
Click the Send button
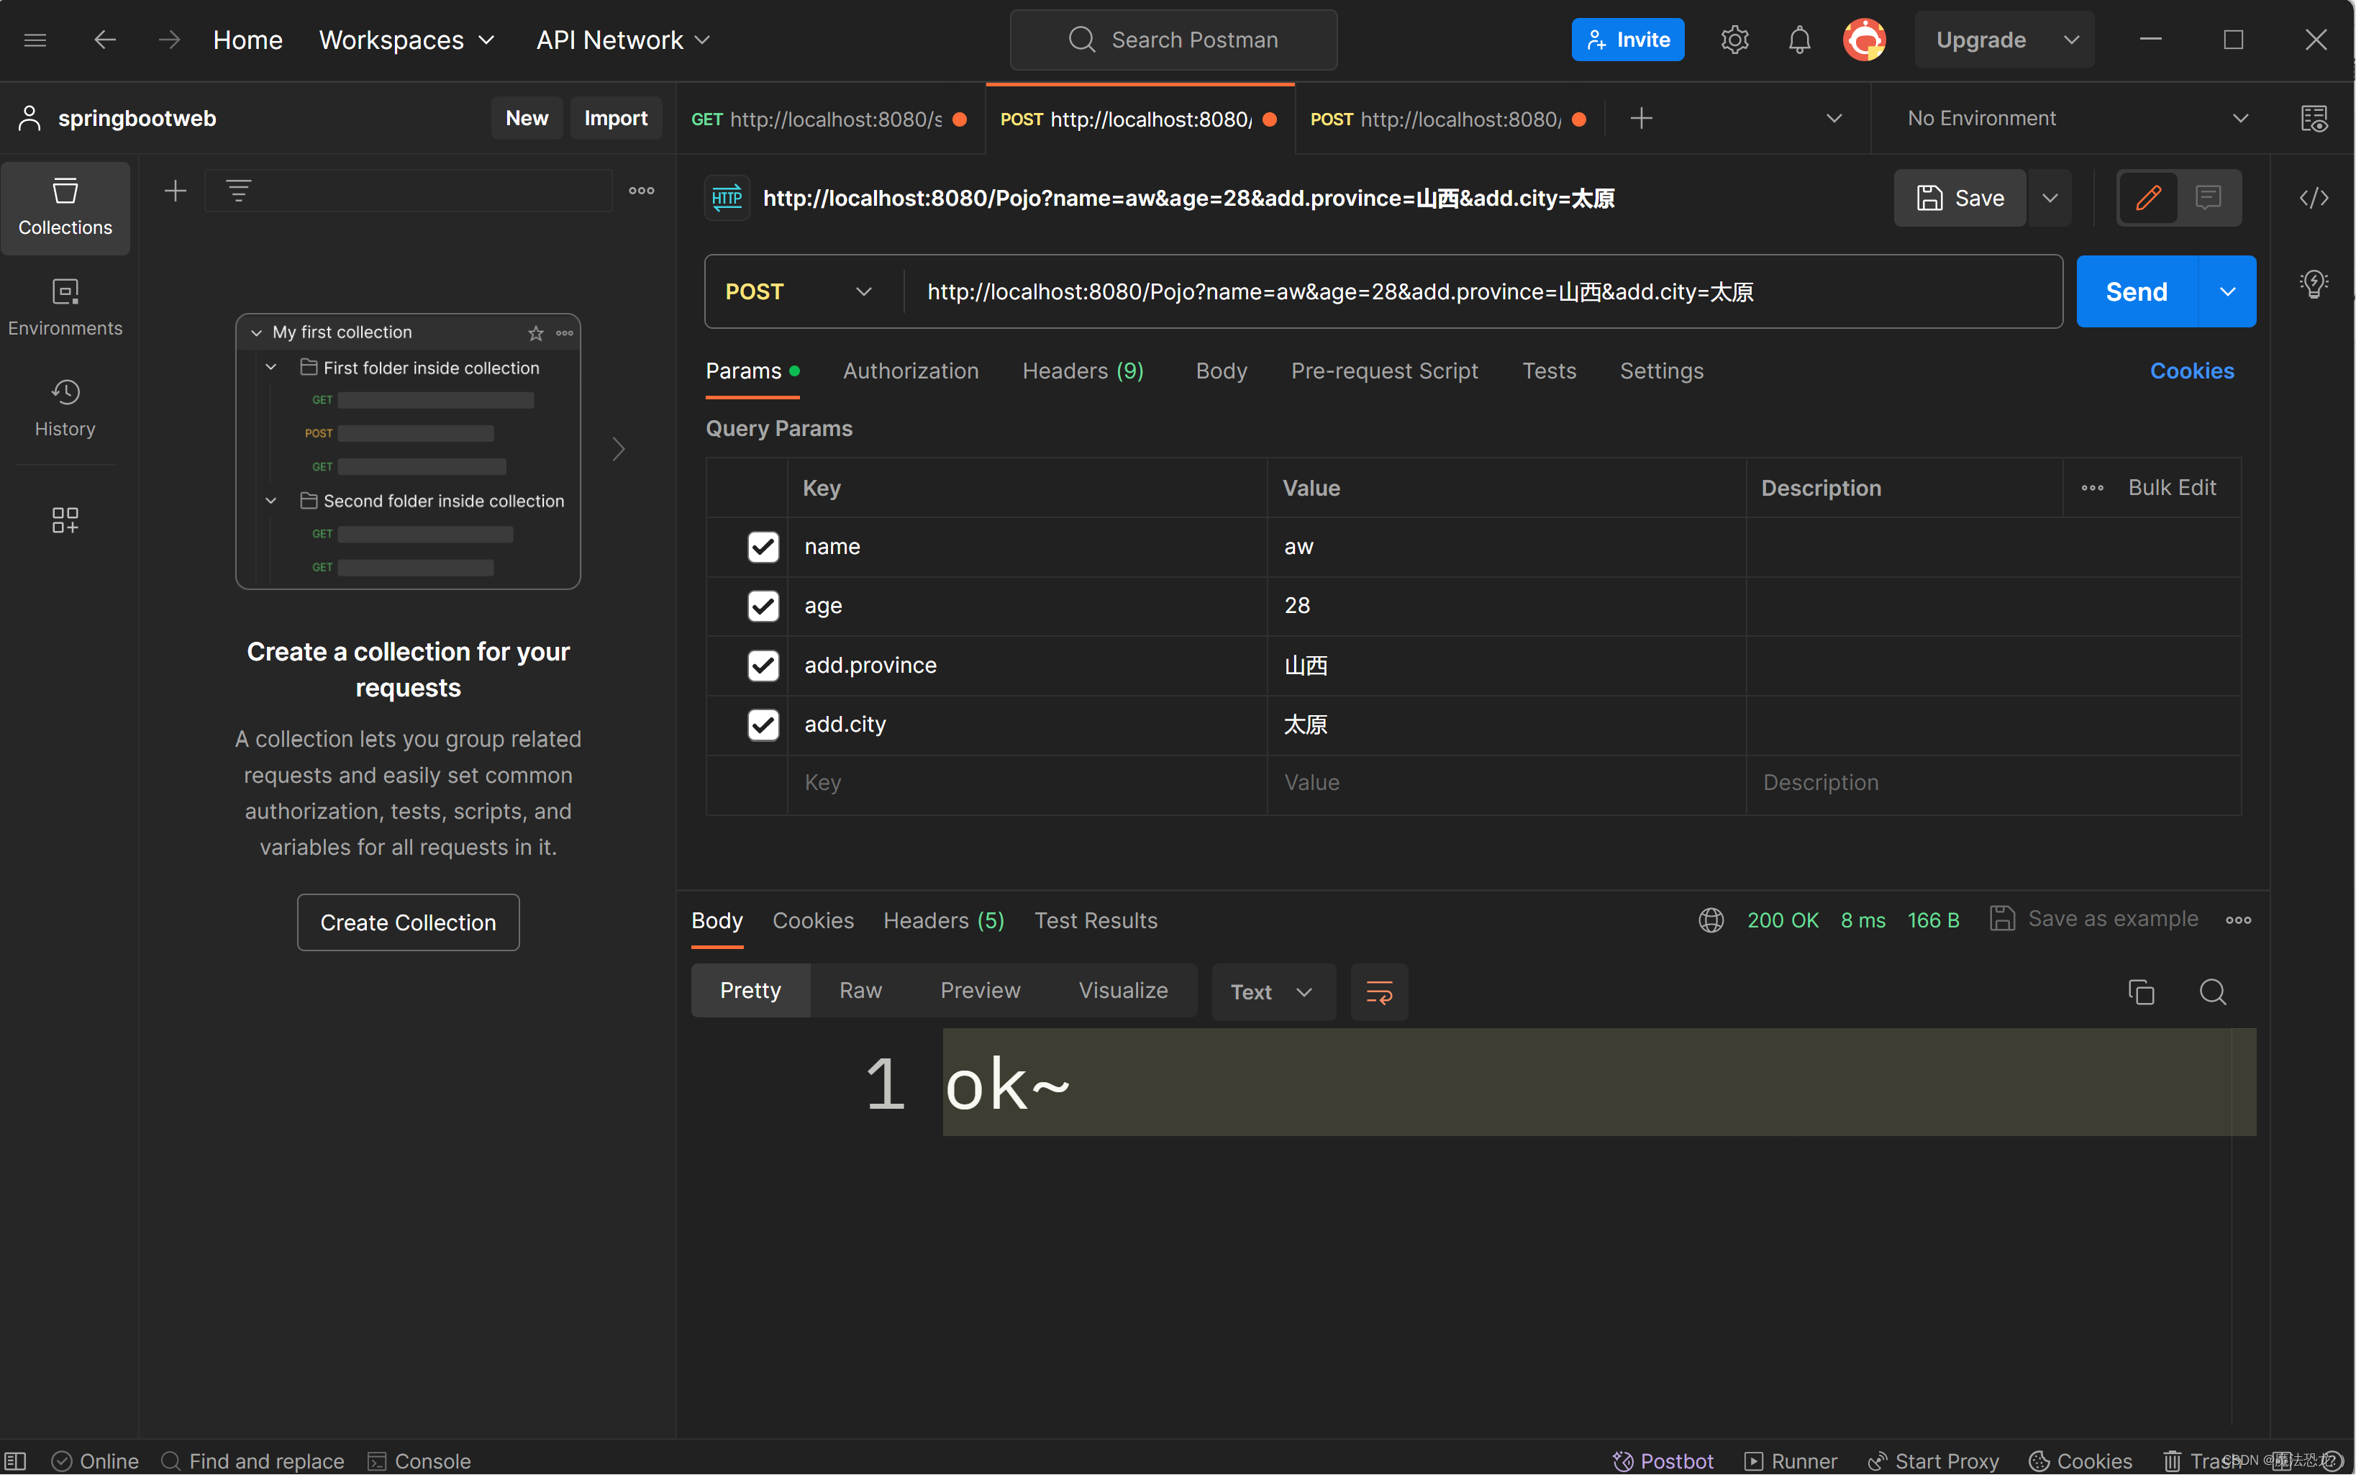tap(2136, 291)
